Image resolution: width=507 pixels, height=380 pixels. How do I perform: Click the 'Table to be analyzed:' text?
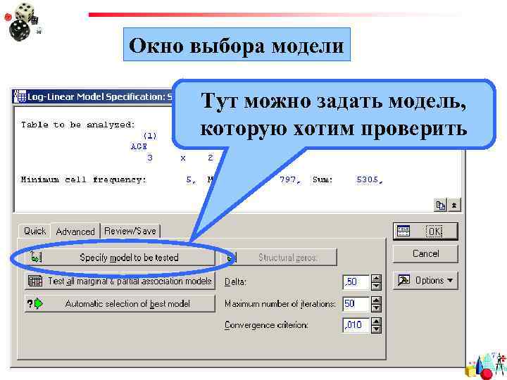click(78, 125)
